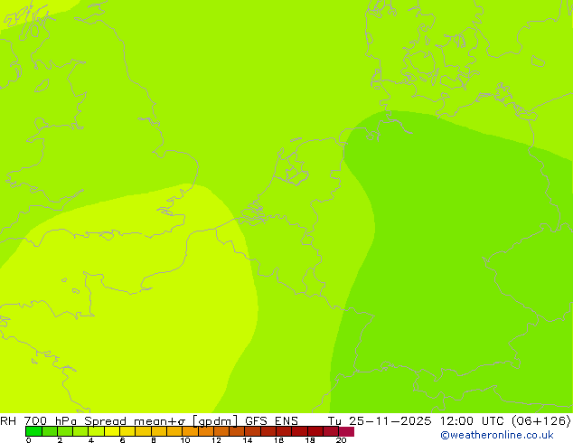The height and width of the screenshot is (443, 573).
Task: Click the legend label '20'
Action: tap(341, 440)
